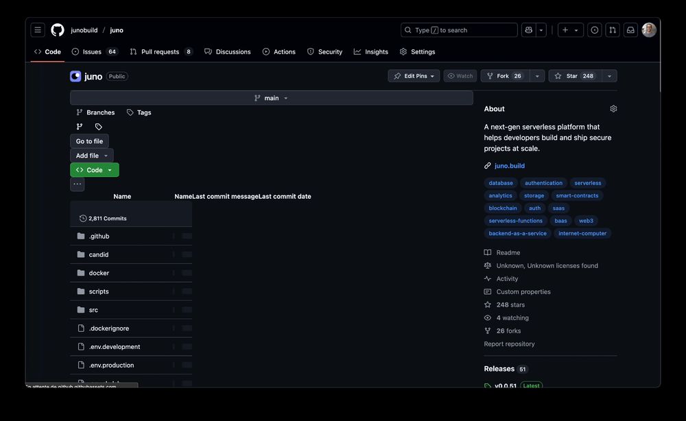Select the serverless topic tag
Screen dimensions: 686x421
[588, 183]
